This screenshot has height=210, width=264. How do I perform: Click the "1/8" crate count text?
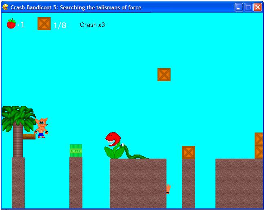point(60,25)
